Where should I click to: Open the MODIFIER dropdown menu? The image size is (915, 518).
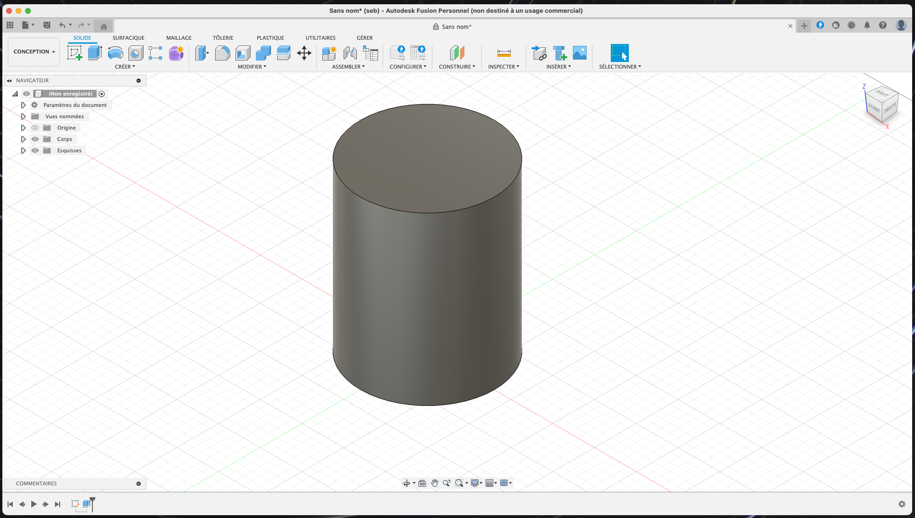252,67
